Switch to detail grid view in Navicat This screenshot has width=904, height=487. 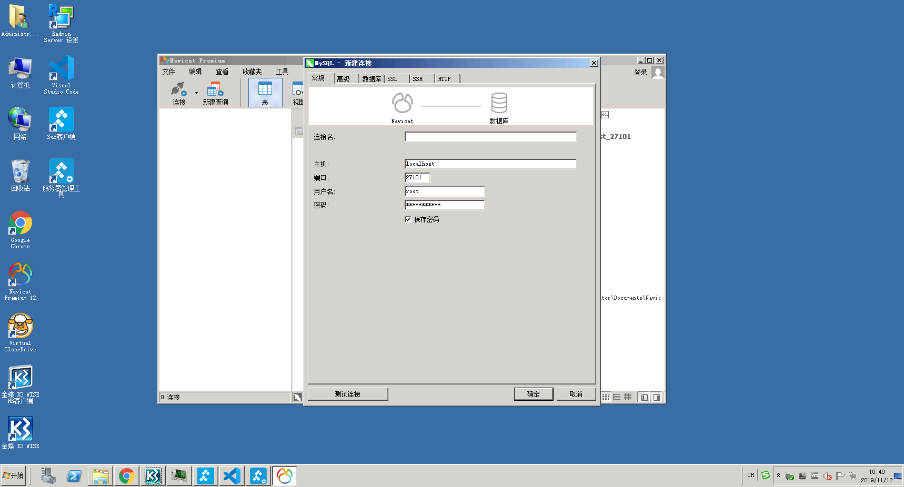click(628, 397)
